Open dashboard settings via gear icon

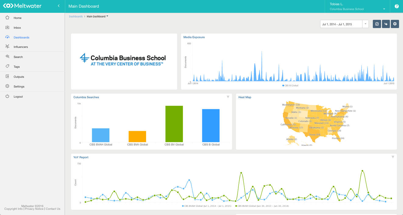tap(395, 24)
